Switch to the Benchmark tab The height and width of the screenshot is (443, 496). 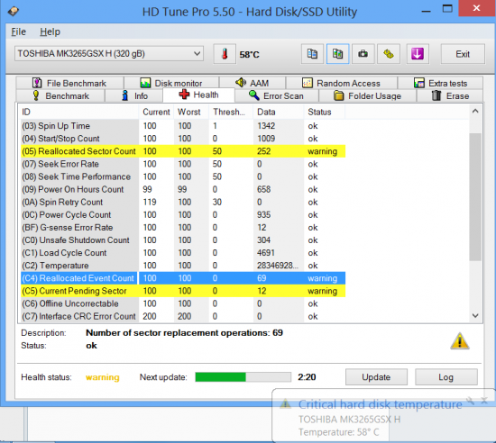60,95
